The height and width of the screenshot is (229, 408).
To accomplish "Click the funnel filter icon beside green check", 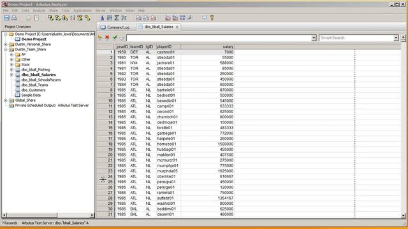I will click(122, 38).
